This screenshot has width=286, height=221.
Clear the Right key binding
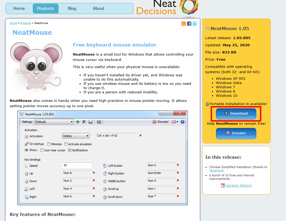pos(94,196)
